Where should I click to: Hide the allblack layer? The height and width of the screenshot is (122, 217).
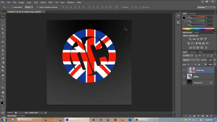click(184, 76)
